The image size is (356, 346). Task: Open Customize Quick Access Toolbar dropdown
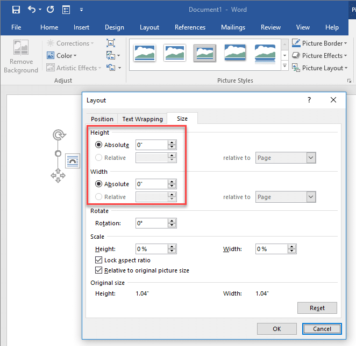[81, 10]
